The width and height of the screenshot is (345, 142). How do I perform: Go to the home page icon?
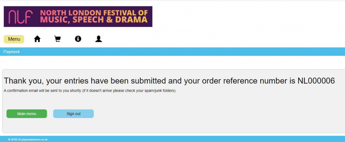(37, 39)
